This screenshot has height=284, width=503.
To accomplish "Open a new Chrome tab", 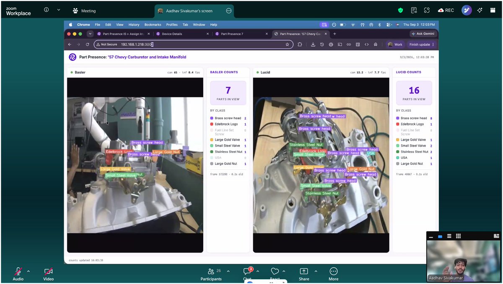I will tap(334, 34).
